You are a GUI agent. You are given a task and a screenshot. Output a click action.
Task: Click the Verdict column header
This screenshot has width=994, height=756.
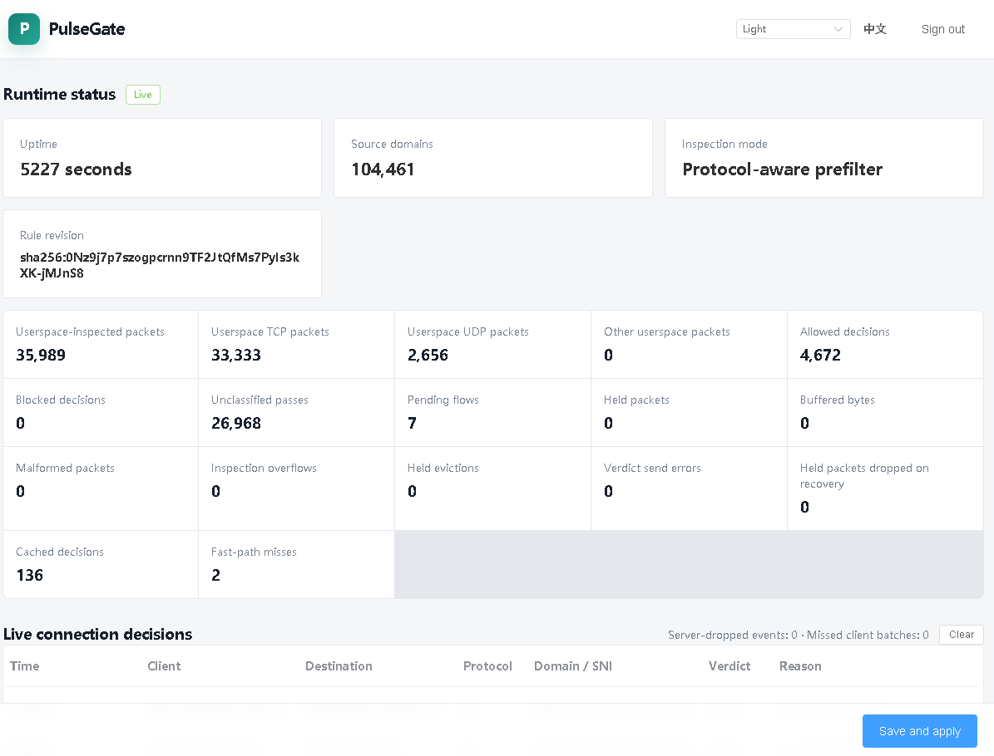pyautogui.click(x=729, y=666)
